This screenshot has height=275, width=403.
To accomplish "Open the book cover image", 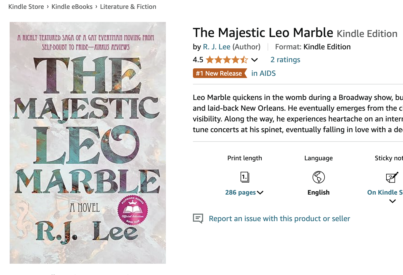I will pyautogui.click(x=88, y=143).
